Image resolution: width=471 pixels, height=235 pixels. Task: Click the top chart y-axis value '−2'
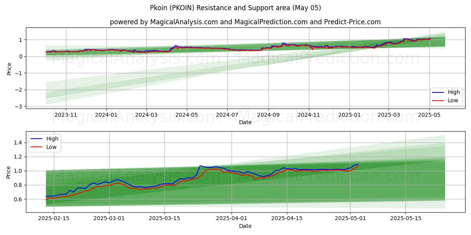(19, 90)
